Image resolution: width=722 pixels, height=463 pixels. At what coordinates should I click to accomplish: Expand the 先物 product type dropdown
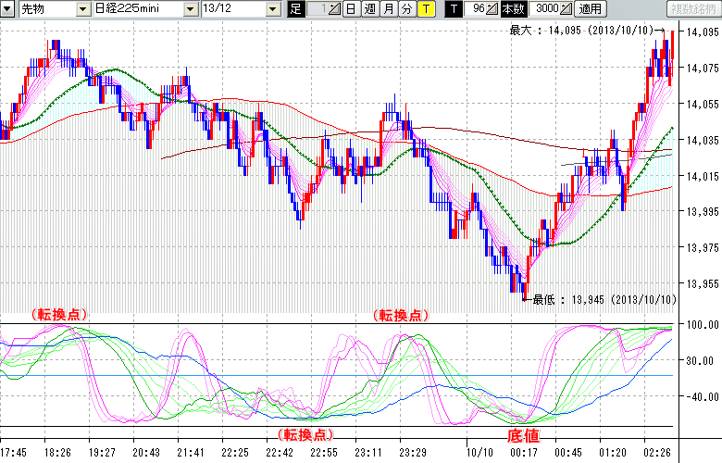pyautogui.click(x=83, y=9)
